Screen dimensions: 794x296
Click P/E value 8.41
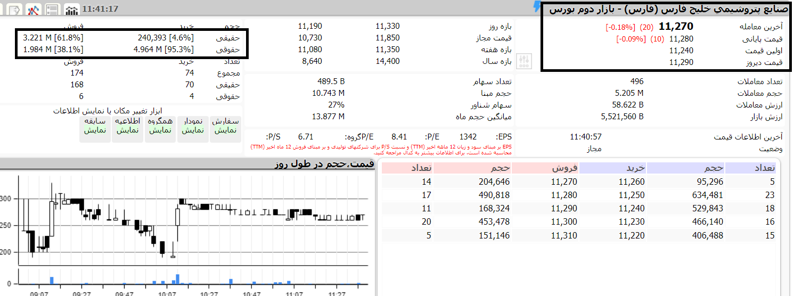click(399, 137)
